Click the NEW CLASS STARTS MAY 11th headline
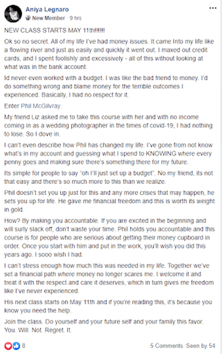 click(54, 30)
